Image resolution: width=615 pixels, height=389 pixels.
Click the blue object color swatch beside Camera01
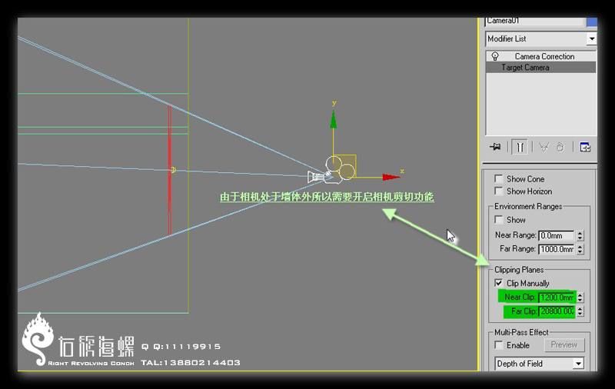591,22
